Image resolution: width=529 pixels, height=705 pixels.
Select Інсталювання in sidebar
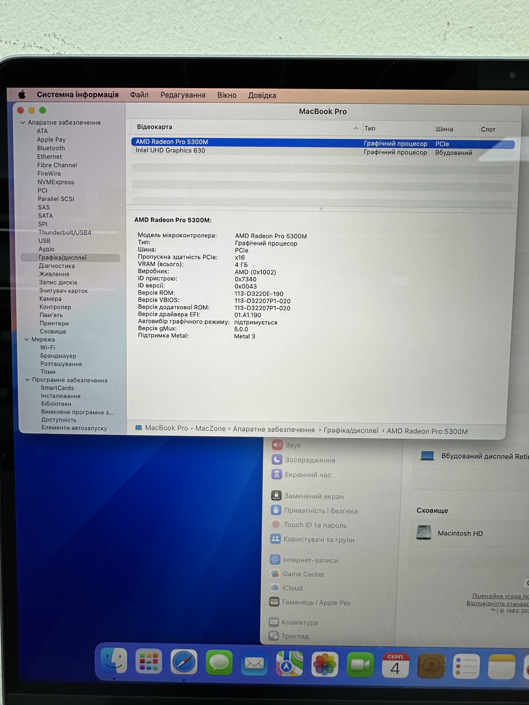[61, 396]
